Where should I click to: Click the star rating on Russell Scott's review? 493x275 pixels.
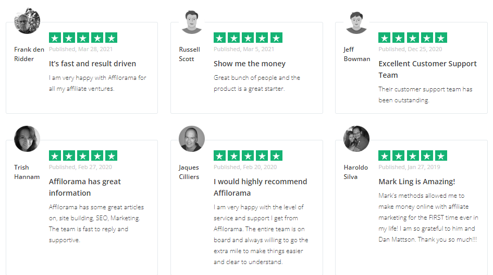click(x=248, y=38)
